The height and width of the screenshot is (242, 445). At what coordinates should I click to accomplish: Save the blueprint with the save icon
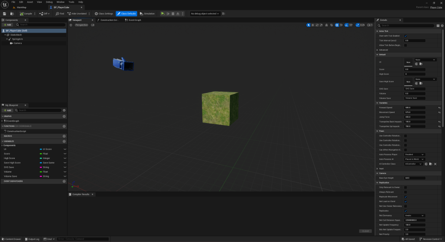(5, 13)
